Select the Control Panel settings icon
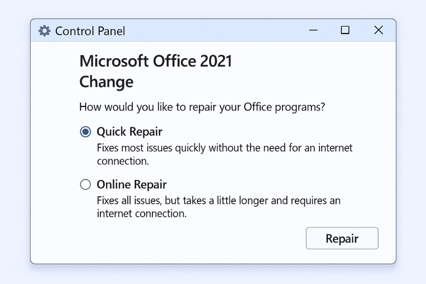Viewport: 426px width, 284px height. [x=44, y=30]
